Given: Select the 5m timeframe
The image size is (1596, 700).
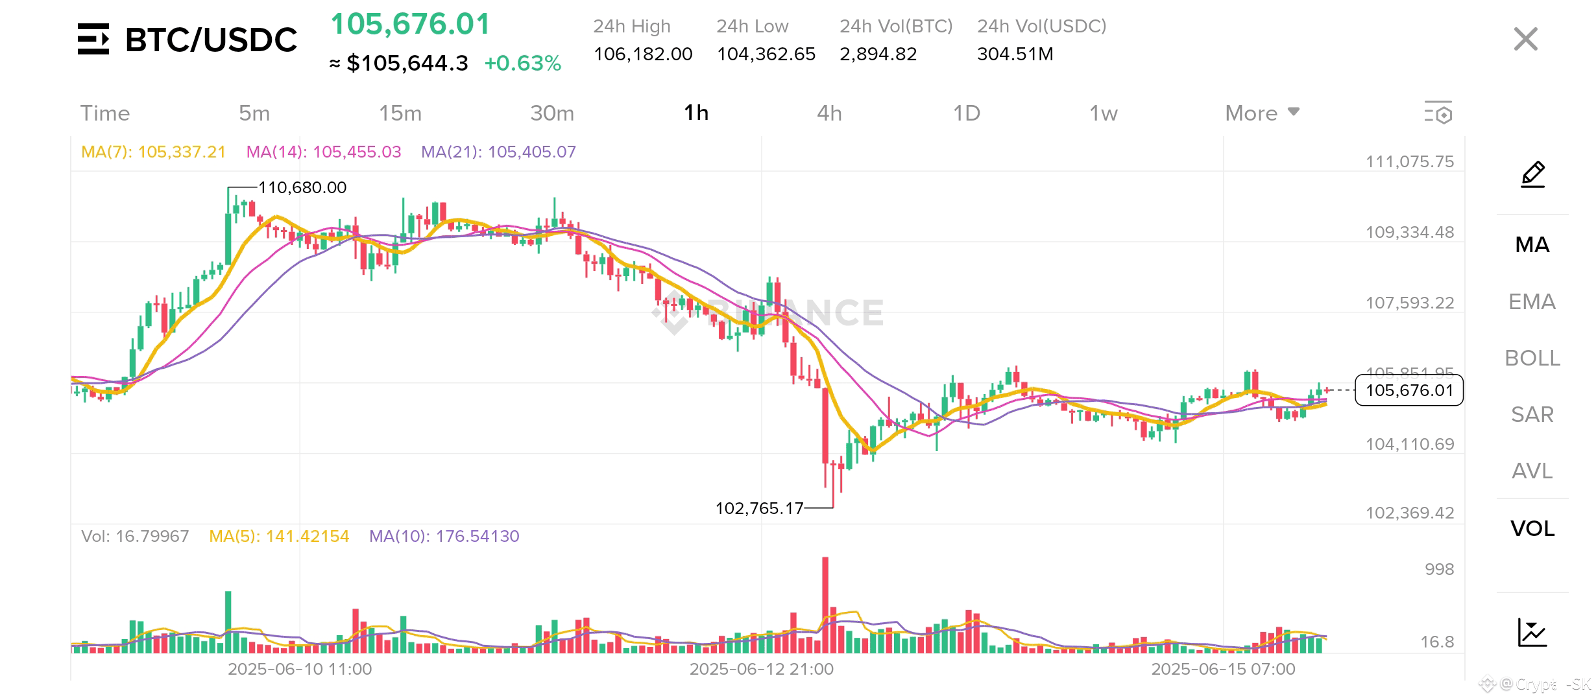Looking at the screenshot, I should coord(254,113).
